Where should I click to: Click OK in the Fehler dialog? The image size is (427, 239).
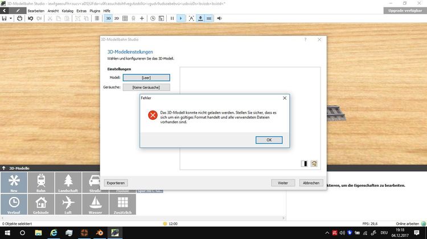click(x=269, y=140)
